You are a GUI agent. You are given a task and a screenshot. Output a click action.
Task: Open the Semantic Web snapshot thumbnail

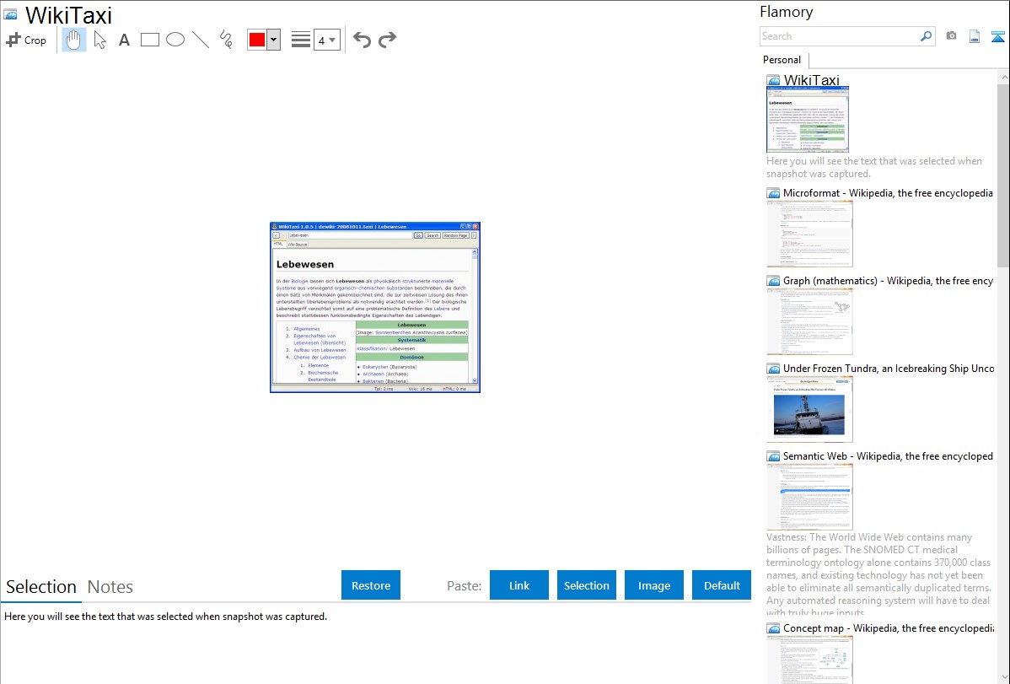point(809,497)
